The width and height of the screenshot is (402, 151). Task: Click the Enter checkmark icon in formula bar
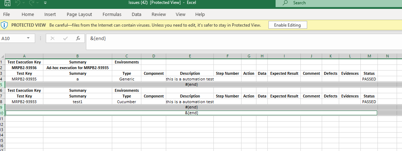point(65,38)
